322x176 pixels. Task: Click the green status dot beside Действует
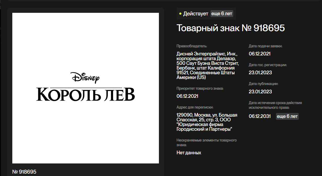pos(180,14)
